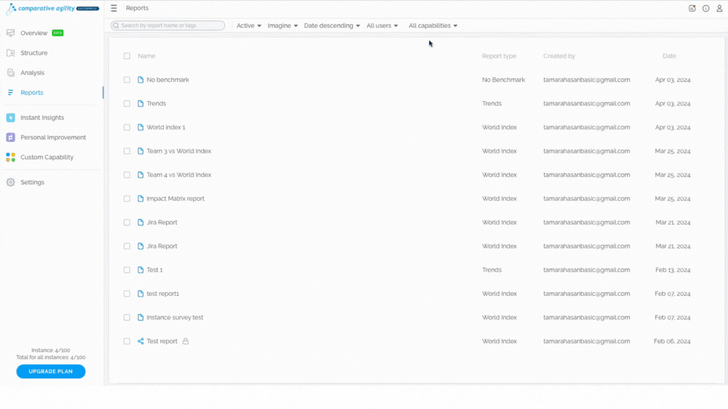
Task: Open Instant Insights in the sidebar
Action: click(42, 118)
